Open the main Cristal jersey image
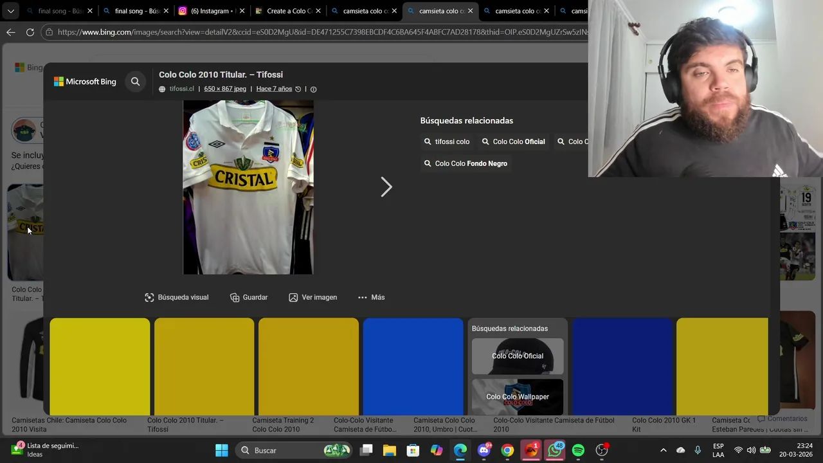This screenshot has width=823, height=463. 248,187
